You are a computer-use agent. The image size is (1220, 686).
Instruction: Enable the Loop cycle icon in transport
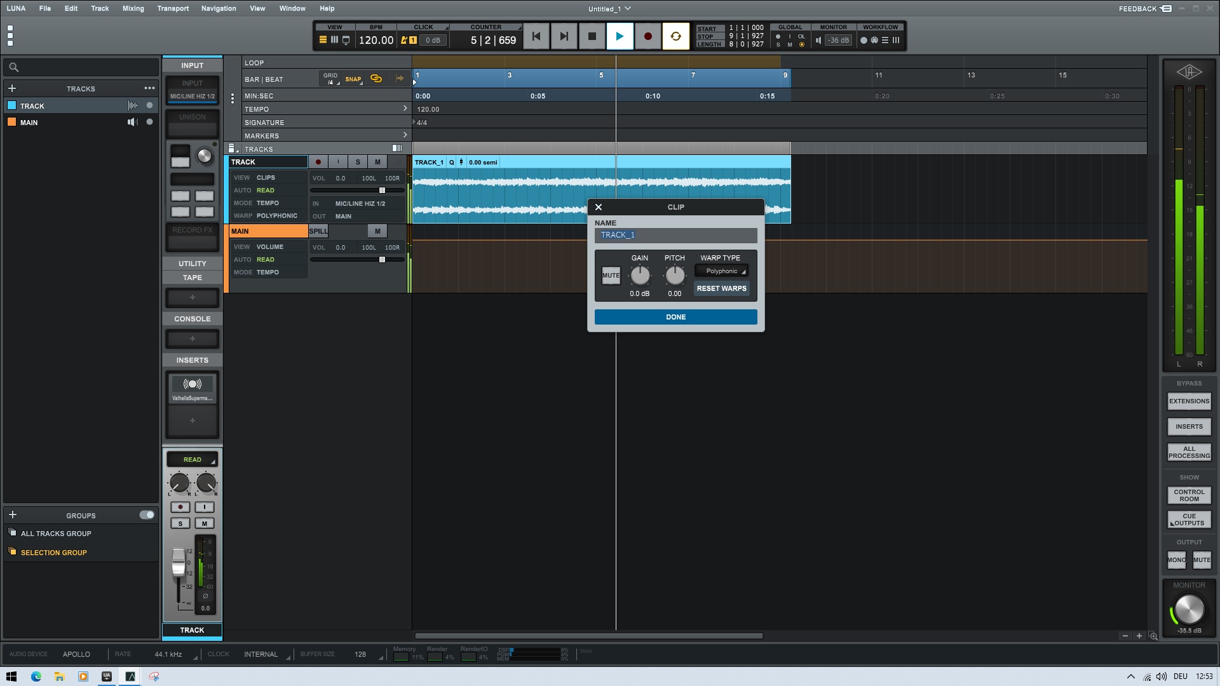(x=676, y=36)
